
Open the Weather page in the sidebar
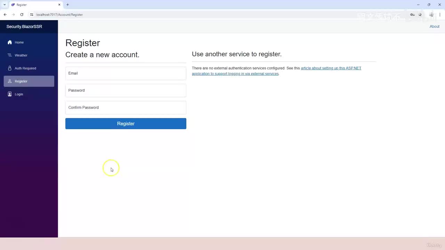click(29, 55)
